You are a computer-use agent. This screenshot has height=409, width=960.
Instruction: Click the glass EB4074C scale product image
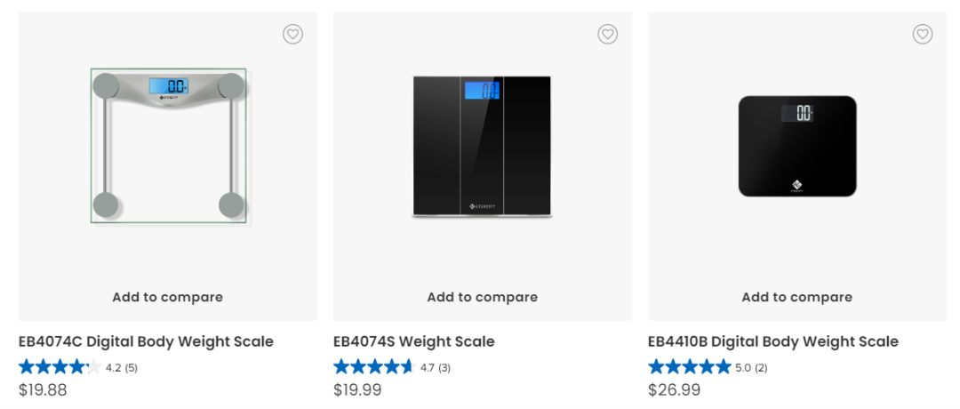coord(169,145)
